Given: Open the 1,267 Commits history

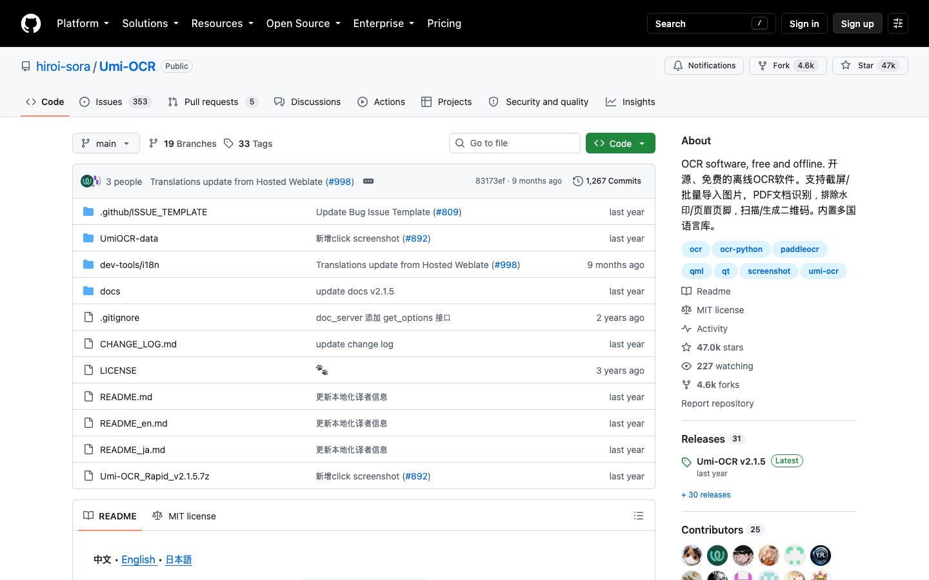Looking at the screenshot, I should click(x=607, y=181).
